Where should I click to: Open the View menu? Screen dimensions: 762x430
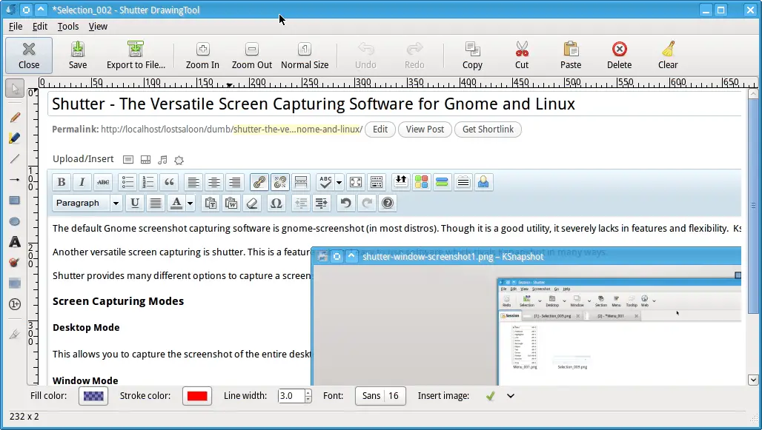point(98,26)
